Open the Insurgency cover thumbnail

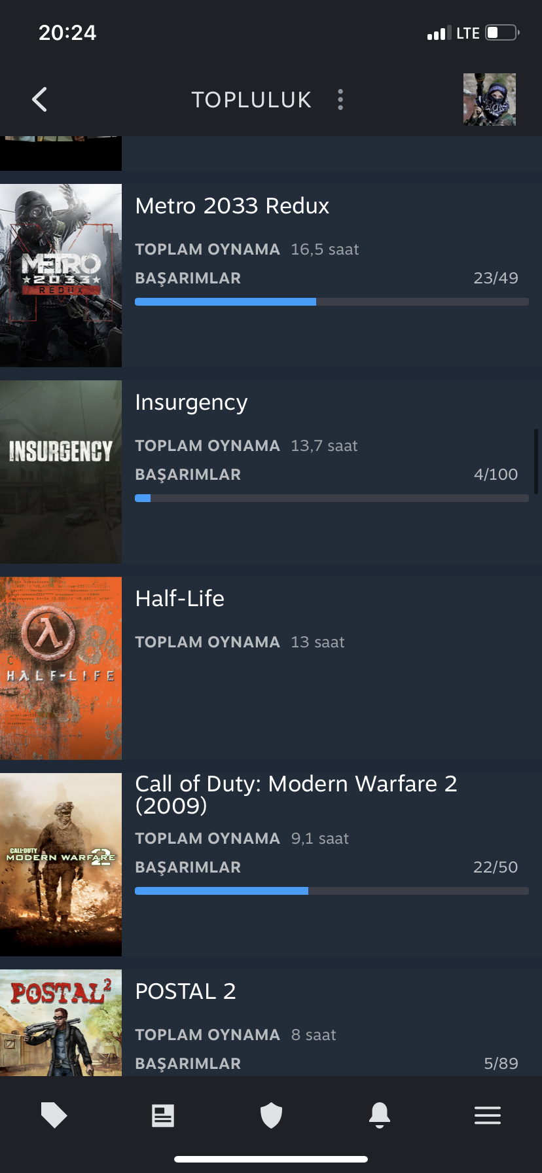[x=61, y=472]
